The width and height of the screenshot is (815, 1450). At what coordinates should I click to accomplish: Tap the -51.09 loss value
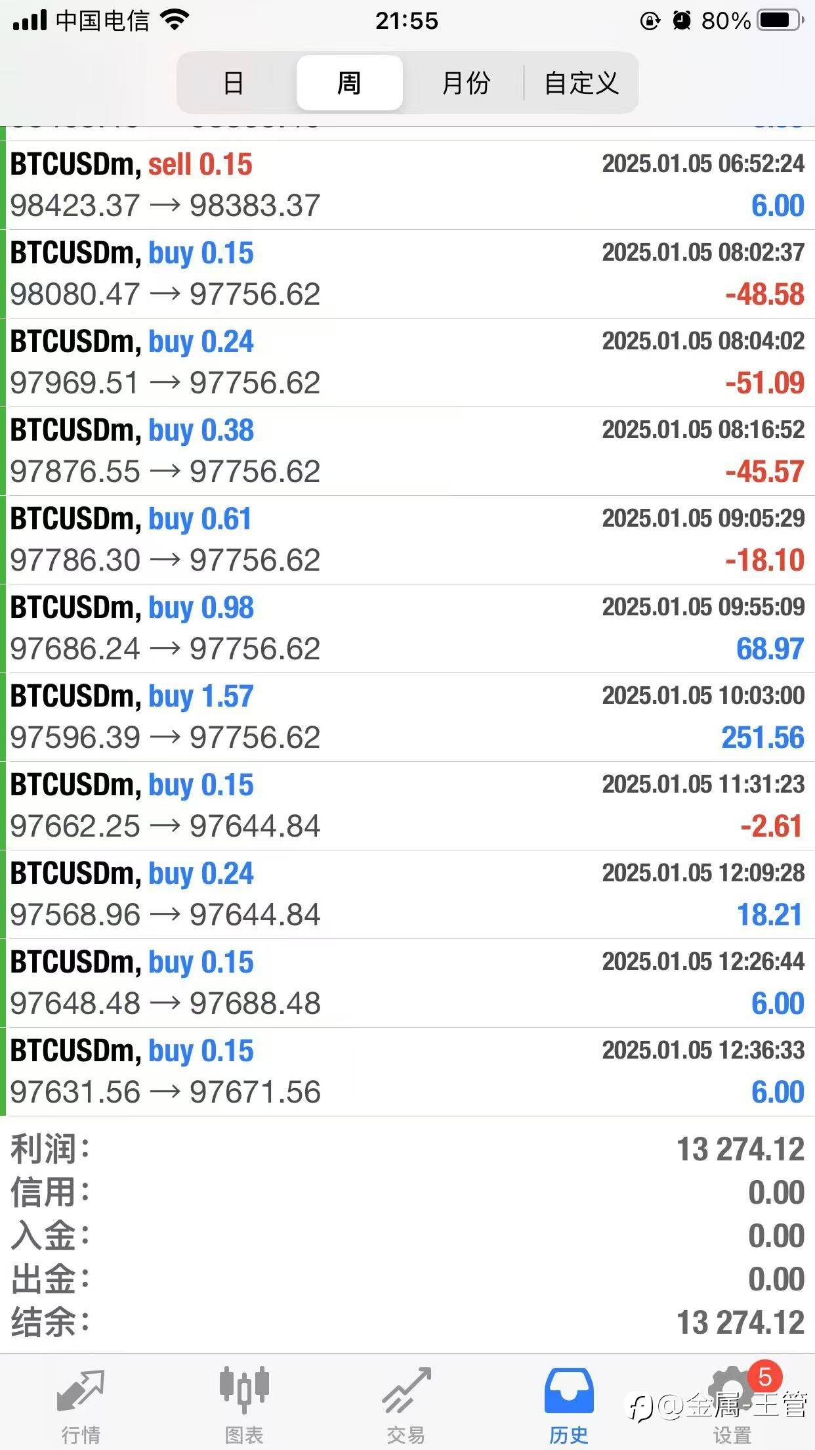pyautogui.click(x=764, y=383)
